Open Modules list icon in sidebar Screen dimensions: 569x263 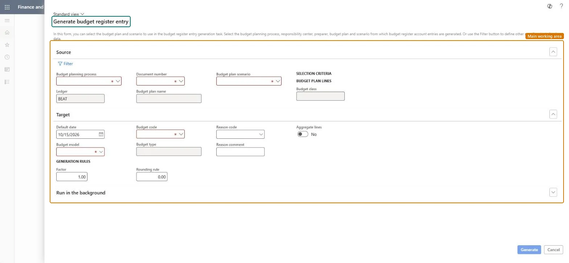(7, 82)
